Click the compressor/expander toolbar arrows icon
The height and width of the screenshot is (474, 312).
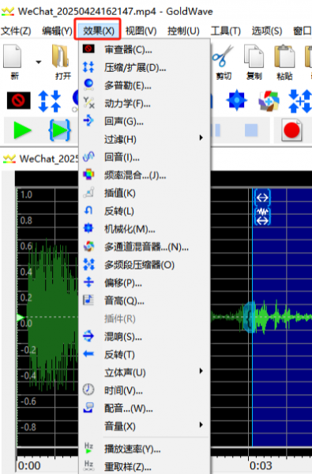click(x=49, y=100)
